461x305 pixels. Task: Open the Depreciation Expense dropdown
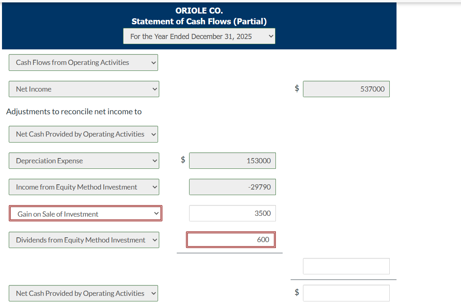click(x=84, y=160)
